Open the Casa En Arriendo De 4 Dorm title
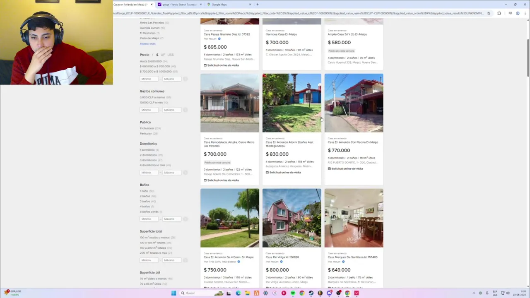 pos(229,257)
